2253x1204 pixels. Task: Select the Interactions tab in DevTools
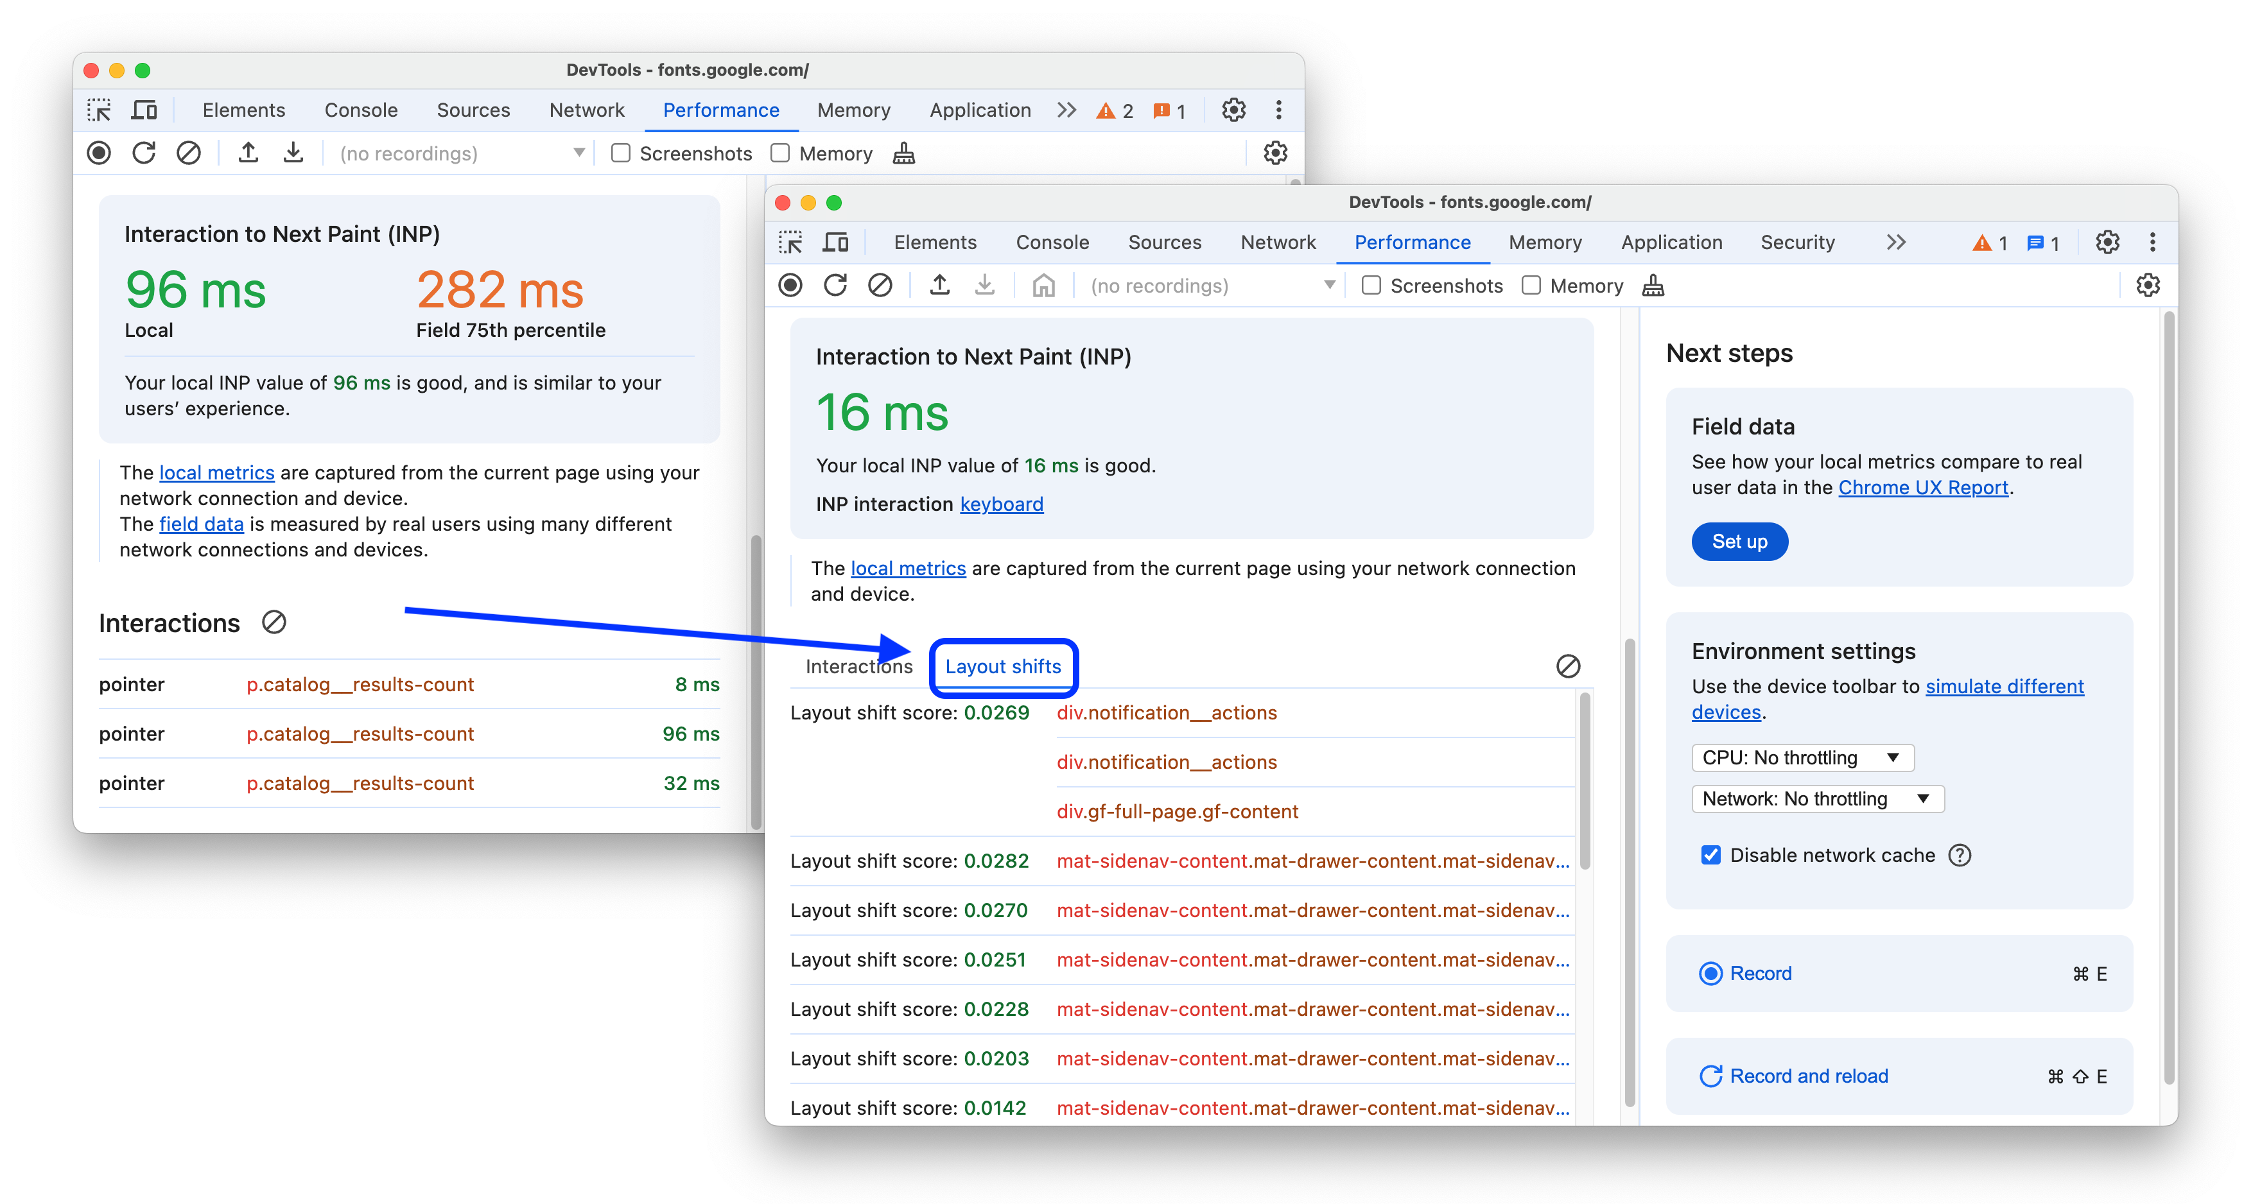860,666
